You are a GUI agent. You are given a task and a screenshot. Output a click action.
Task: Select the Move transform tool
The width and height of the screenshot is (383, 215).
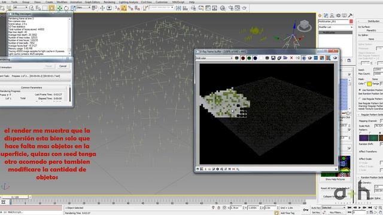(59, 8)
